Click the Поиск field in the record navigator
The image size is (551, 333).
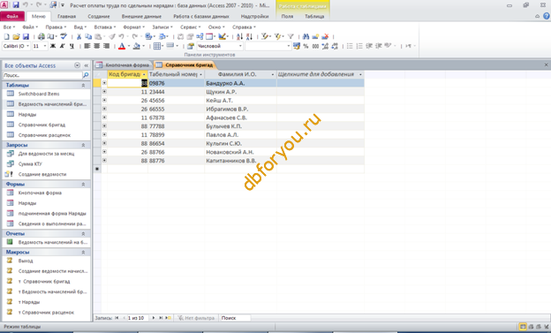[x=235, y=318]
